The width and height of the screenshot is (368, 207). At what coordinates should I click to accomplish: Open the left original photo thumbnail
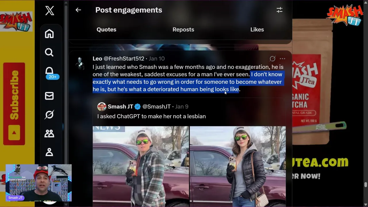pyautogui.click(x=141, y=166)
